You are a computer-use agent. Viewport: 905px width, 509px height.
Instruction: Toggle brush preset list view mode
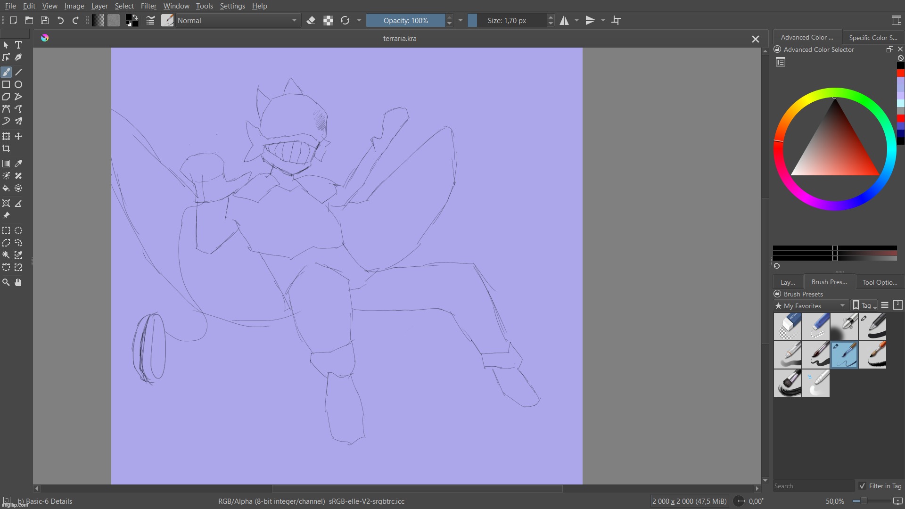coord(885,305)
